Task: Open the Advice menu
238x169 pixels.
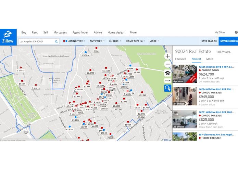Action: pyautogui.click(x=98, y=32)
